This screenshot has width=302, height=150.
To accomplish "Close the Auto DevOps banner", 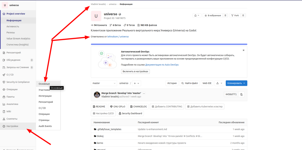I will (x=244, y=50).
